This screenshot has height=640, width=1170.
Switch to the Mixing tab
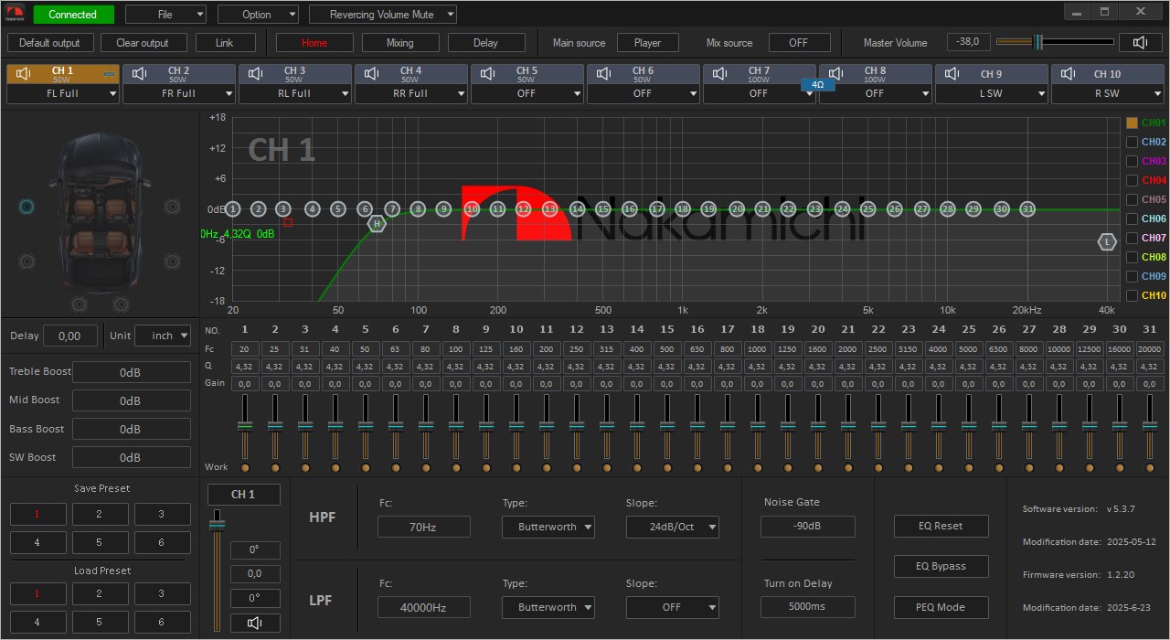(x=399, y=43)
